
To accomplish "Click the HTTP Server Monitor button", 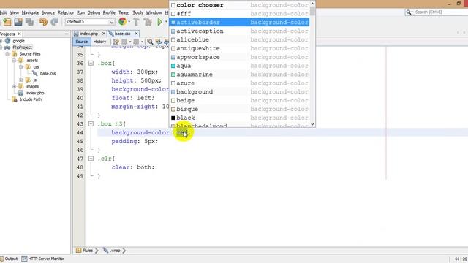I will (x=43, y=259).
